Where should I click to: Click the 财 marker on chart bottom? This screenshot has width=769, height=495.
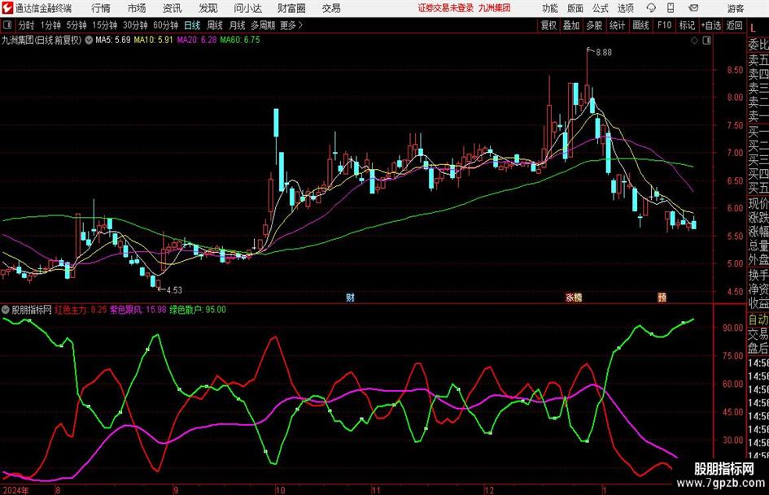[x=350, y=297]
